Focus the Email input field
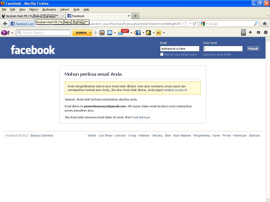This screenshot has width=270, height=202. pyautogui.click(x=180, y=49)
